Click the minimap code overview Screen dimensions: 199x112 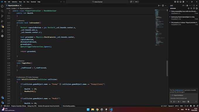[x=160, y=27]
